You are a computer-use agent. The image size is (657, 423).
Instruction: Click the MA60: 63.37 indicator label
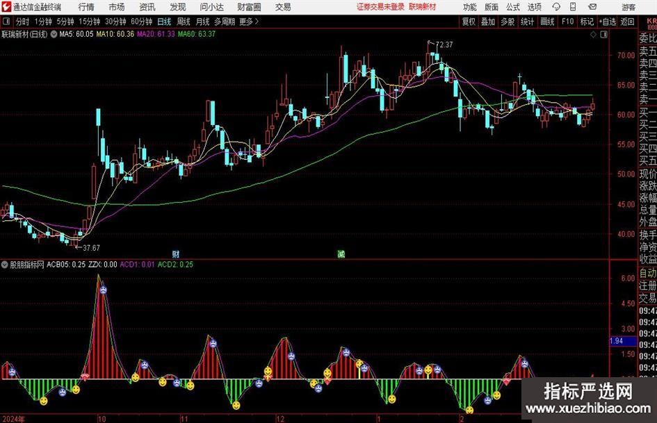click(197, 34)
